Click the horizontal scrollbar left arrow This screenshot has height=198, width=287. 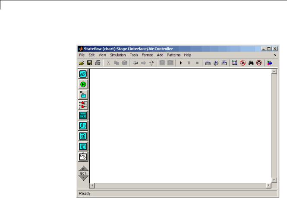tap(92, 185)
